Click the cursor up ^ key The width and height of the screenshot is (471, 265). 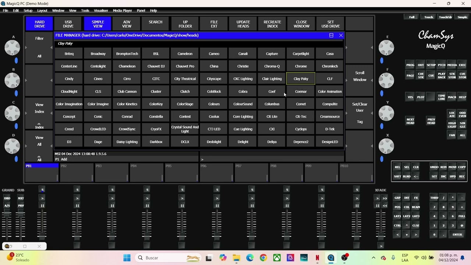point(407,225)
